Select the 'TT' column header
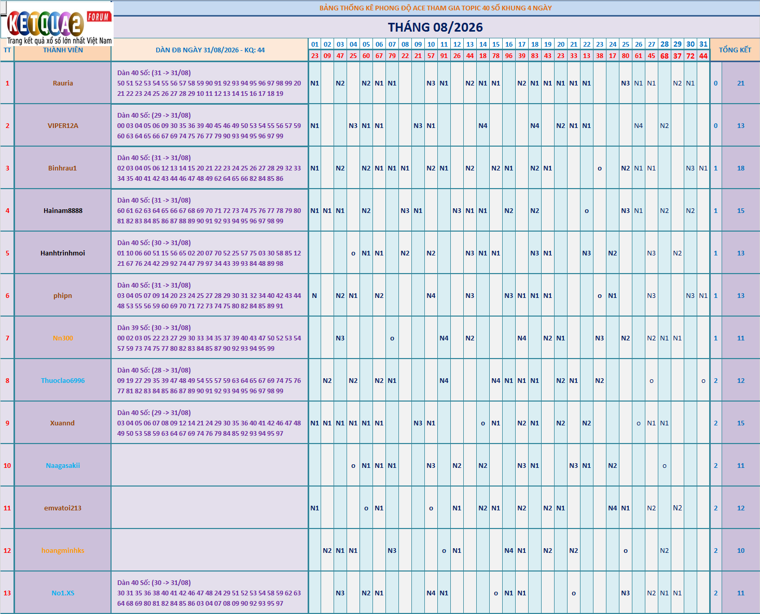760x614 pixels. coord(7,50)
